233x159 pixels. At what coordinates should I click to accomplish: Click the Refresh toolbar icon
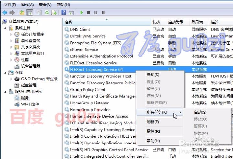47,13
